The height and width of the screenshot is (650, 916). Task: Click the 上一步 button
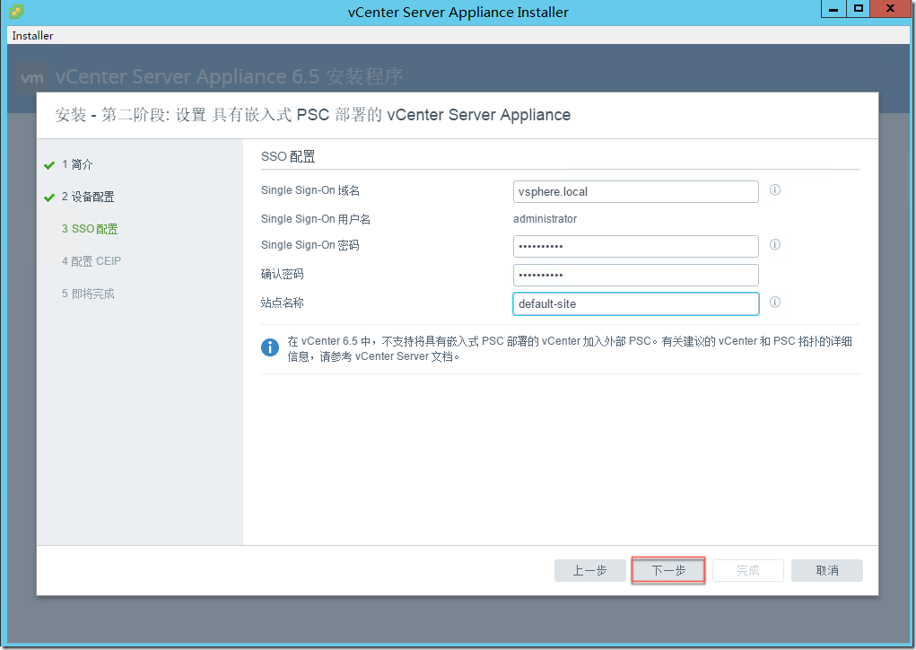click(x=590, y=570)
